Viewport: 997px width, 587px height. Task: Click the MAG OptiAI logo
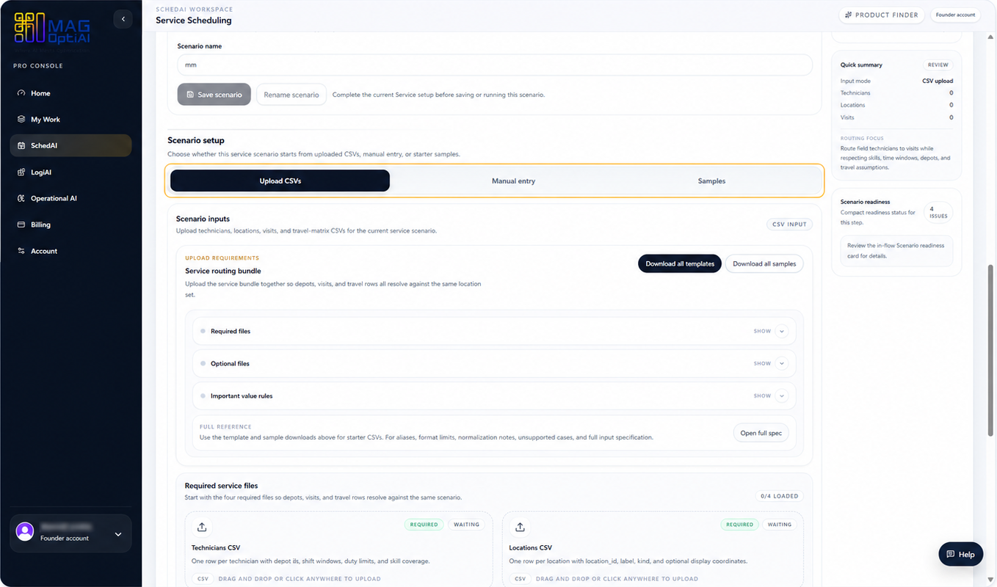[x=52, y=28]
